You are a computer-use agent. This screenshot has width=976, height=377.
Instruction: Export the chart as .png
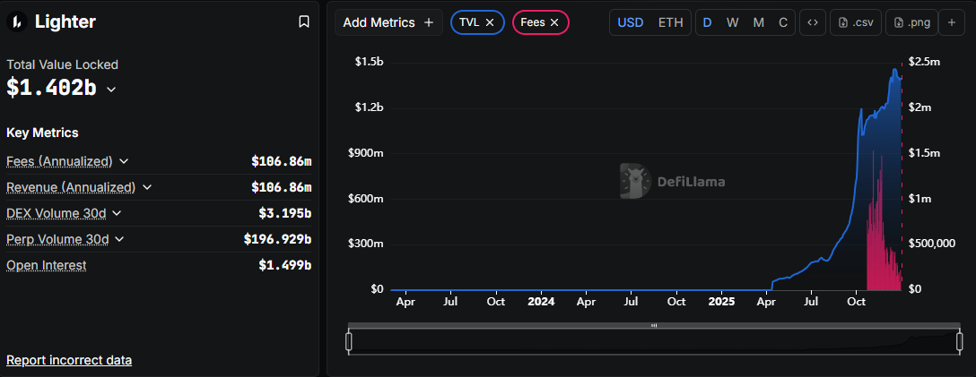[x=911, y=22]
